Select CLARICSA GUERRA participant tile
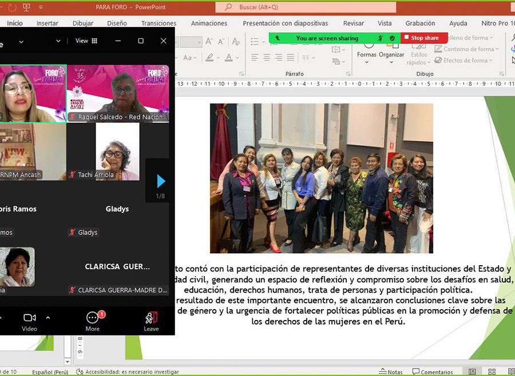Viewport: 515px width, 376px height. (118, 267)
